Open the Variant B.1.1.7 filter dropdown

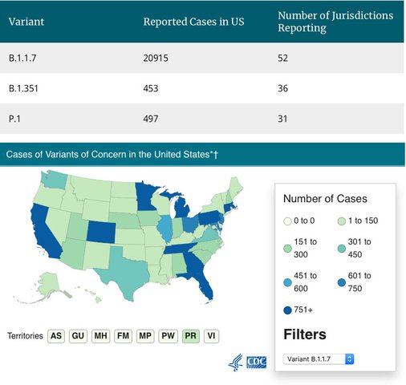click(319, 359)
